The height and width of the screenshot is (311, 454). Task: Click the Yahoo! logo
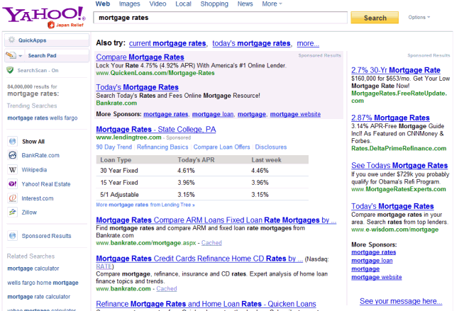43,13
